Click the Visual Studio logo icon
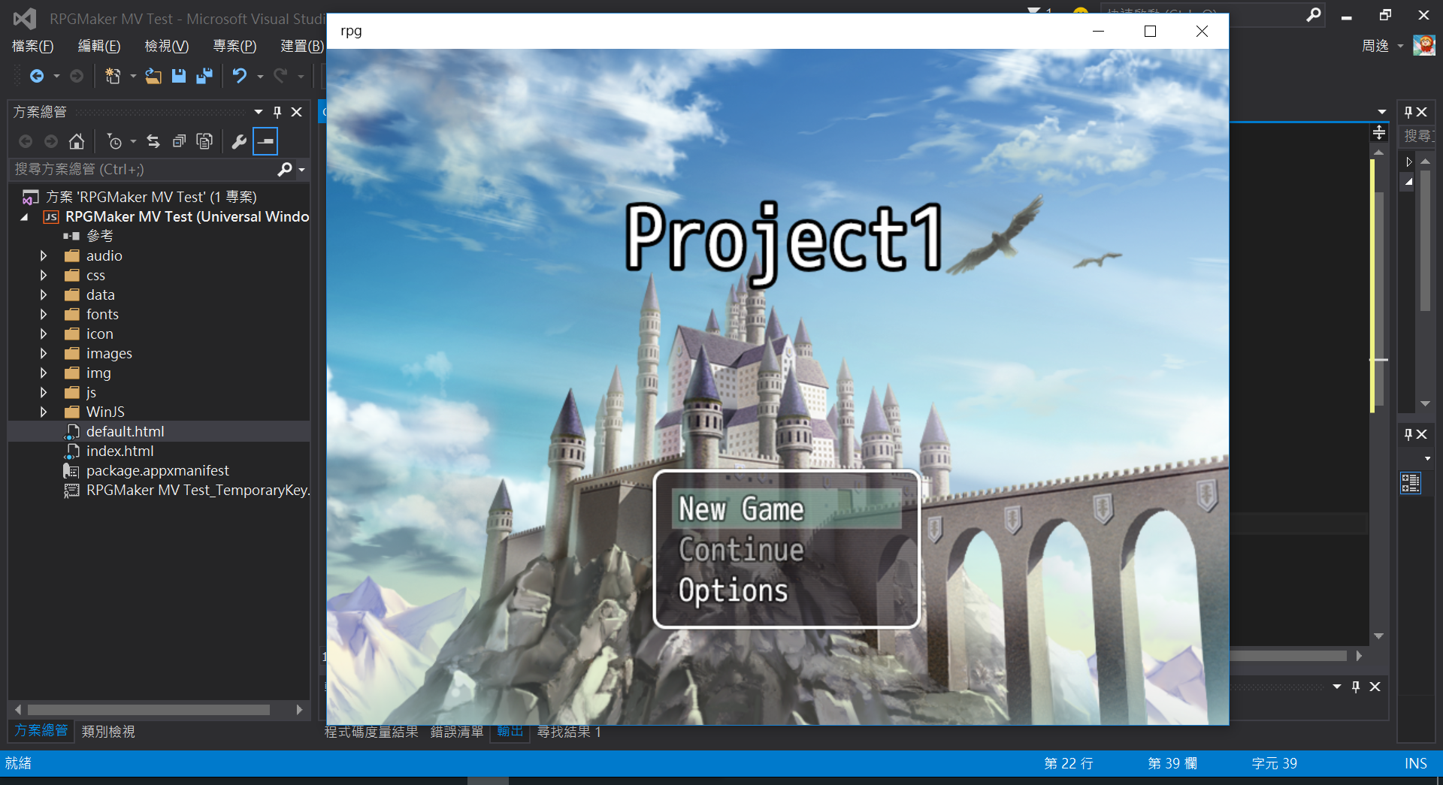This screenshot has width=1443, height=785. [x=25, y=19]
